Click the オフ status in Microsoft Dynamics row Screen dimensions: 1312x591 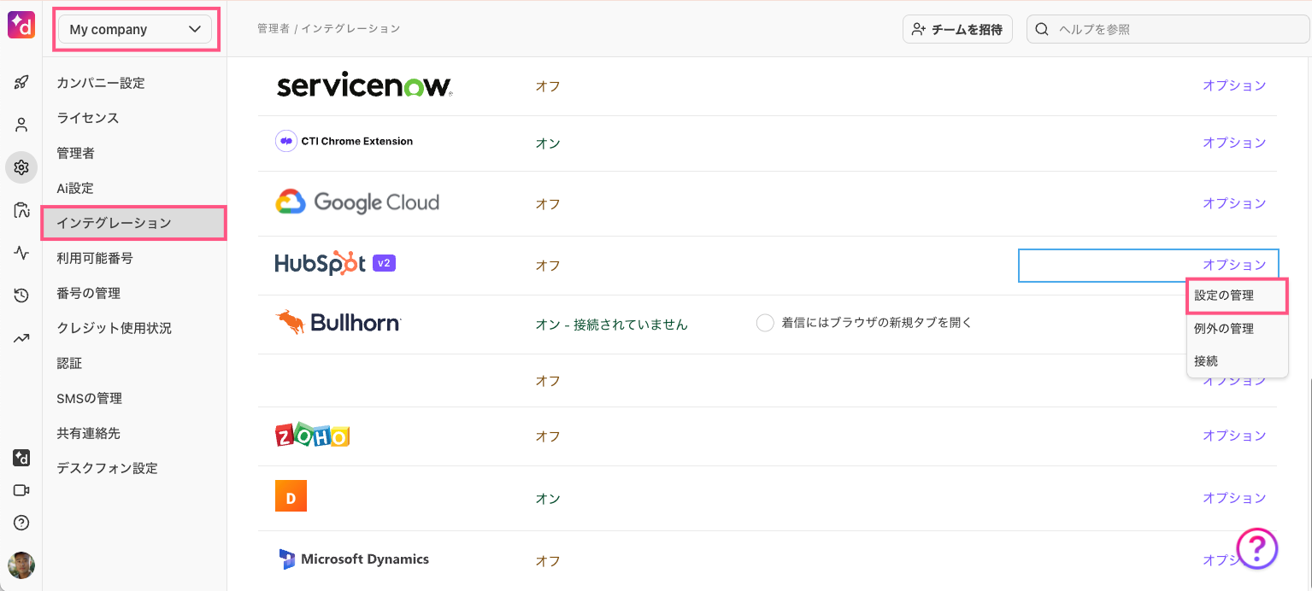click(x=548, y=561)
